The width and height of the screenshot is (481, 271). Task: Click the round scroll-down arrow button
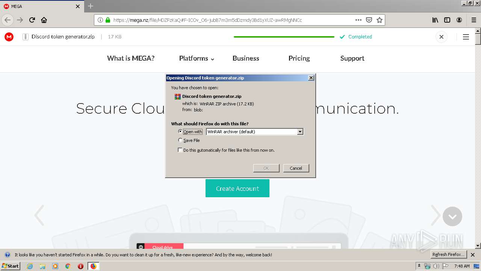click(x=452, y=216)
